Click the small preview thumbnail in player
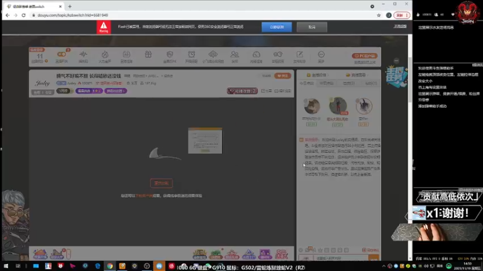Viewport: 483px width, 271px height. pyautogui.click(x=205, y=140)
